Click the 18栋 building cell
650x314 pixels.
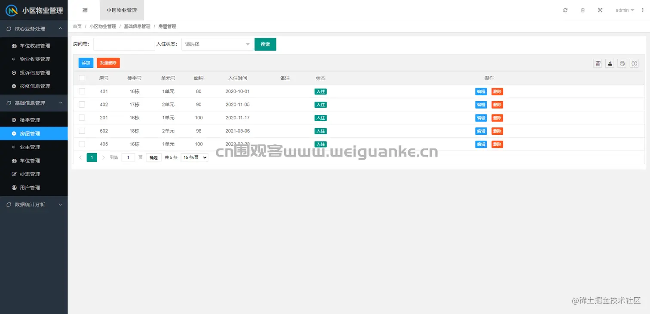(135, 131)
